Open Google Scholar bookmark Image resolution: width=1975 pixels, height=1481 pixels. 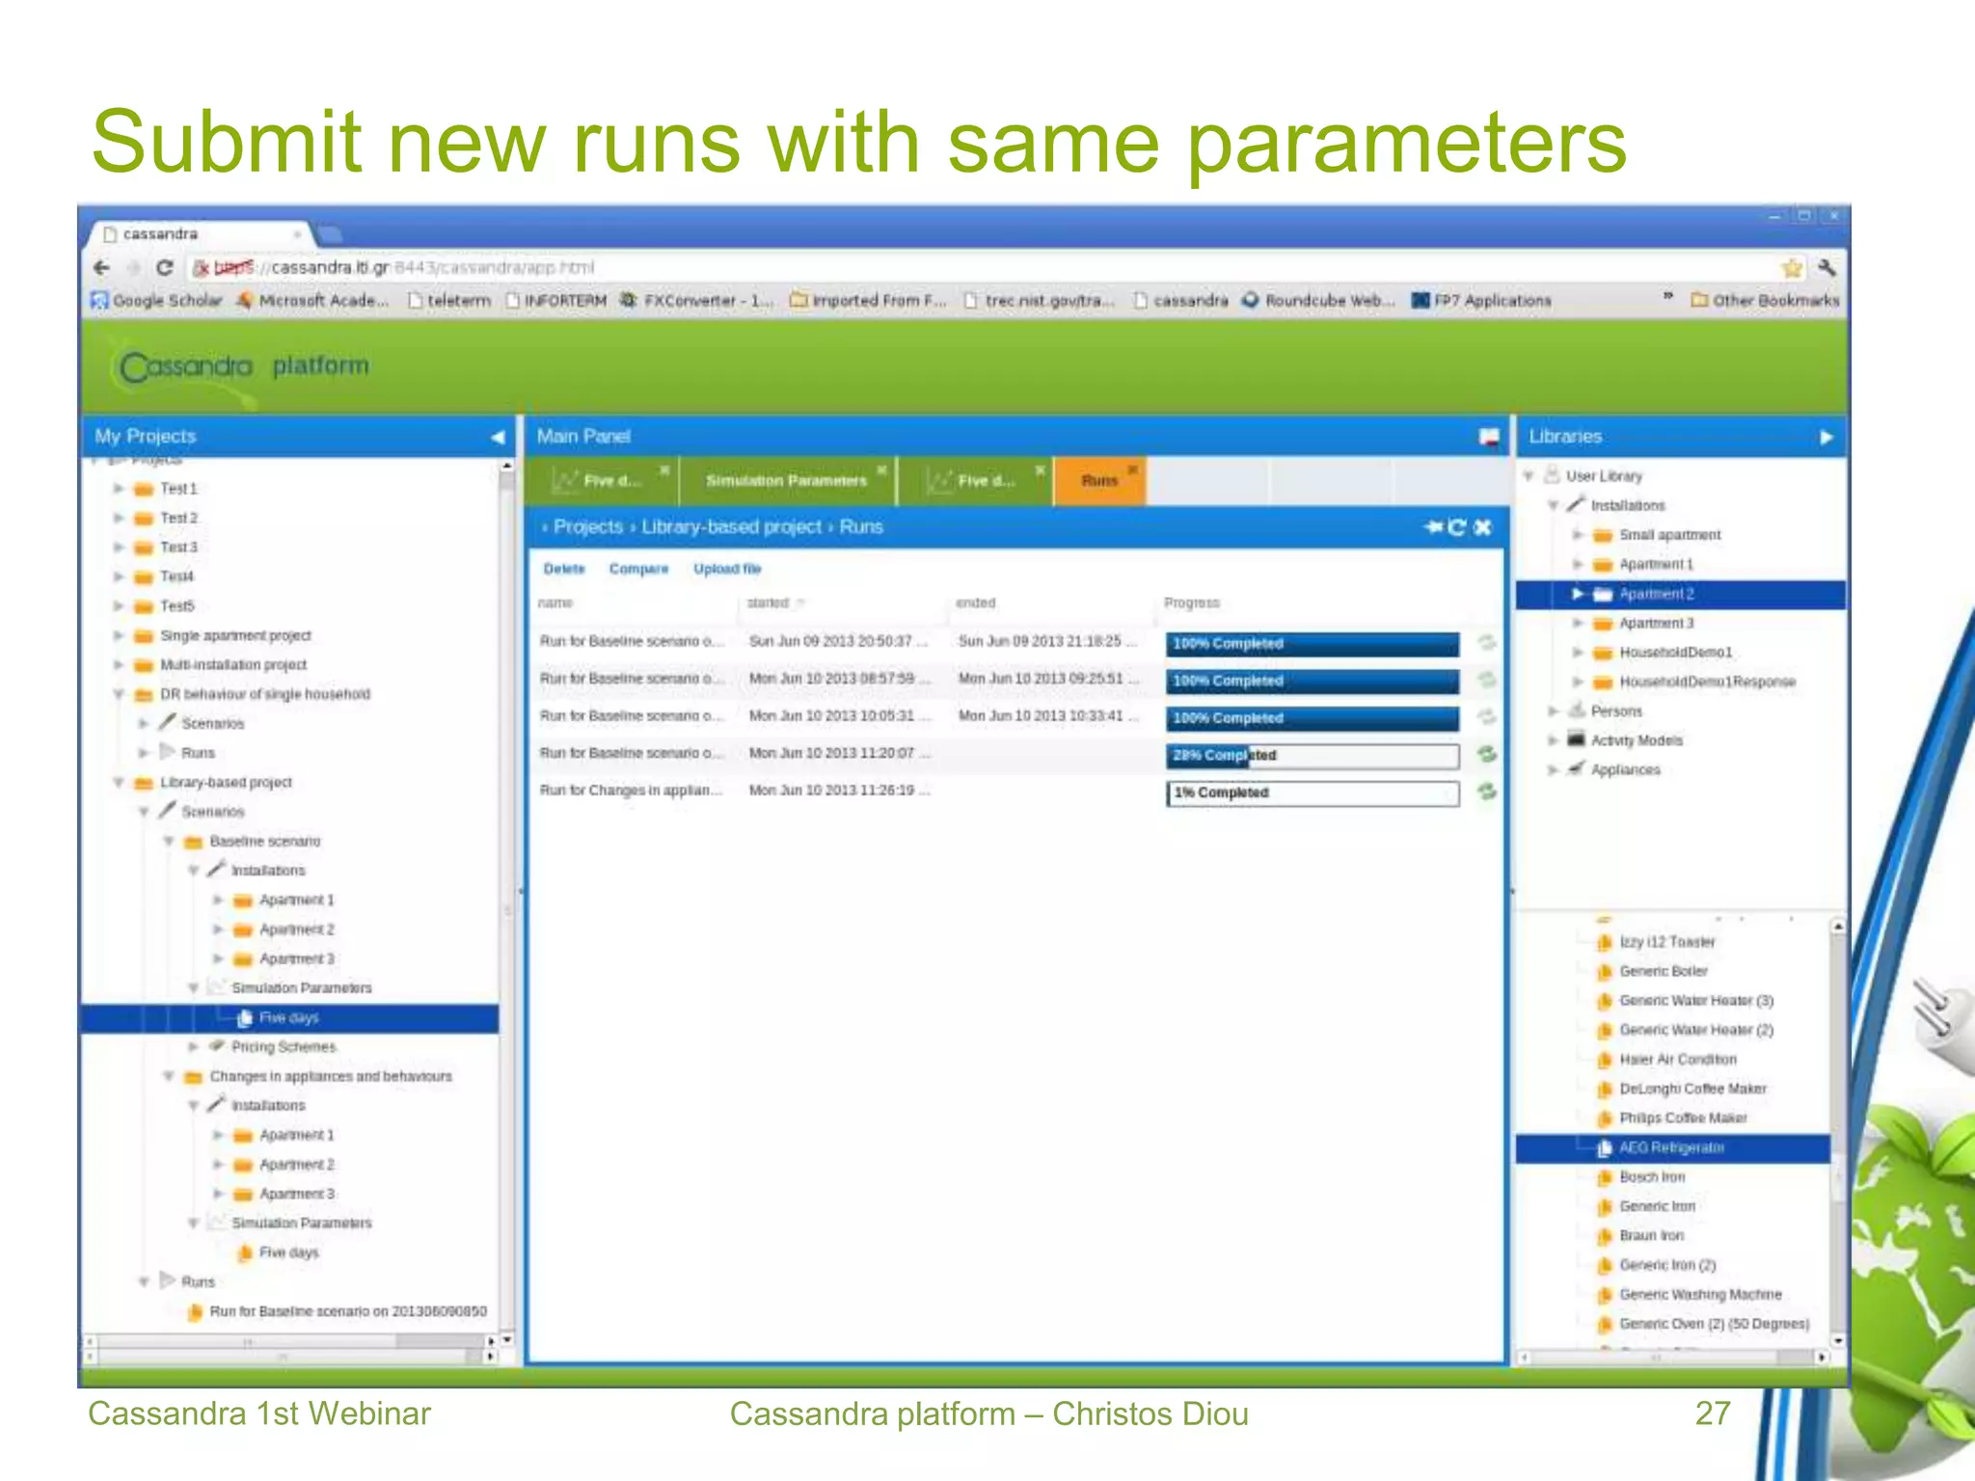click(156, 301)
